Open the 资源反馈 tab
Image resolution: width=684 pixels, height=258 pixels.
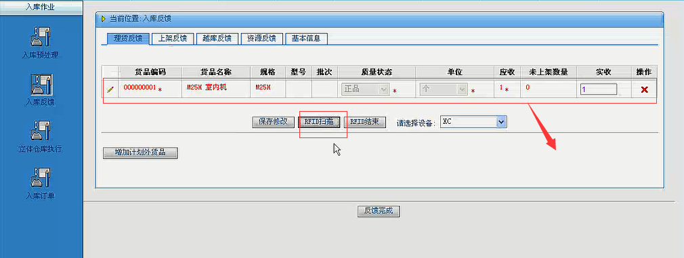(x=261, y=39)
